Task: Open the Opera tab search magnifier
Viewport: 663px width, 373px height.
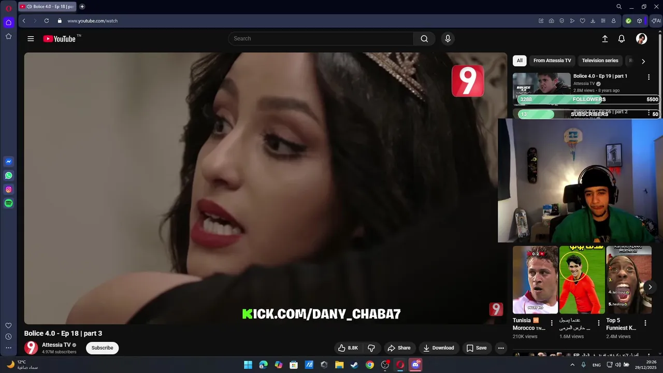Action: pos(619,7)
